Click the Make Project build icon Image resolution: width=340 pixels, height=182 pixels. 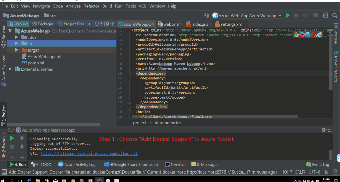207,15
